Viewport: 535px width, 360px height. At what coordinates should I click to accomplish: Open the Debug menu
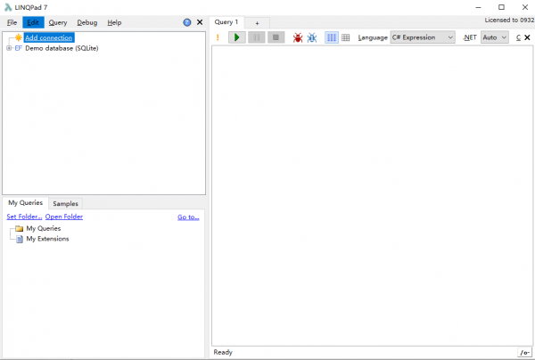(x=87, y=22)
